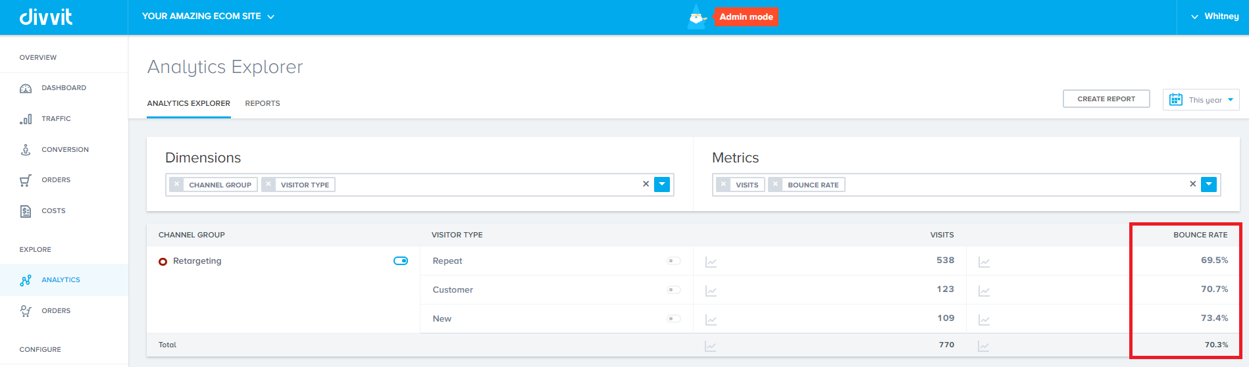Image resolution: width=1249 pixels, height=367 pixels.
Task: Open the Traffic bar-chart icon
Action: pyautogui.click(x=26, y=119)
